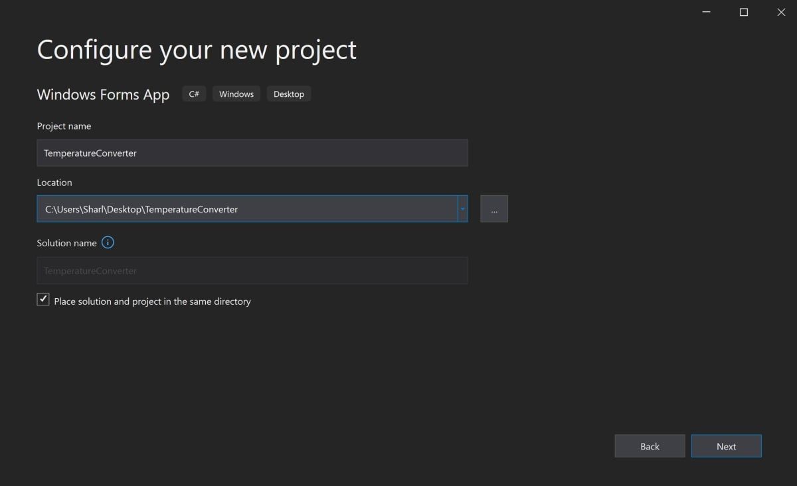
Task: Close the Configure your new project dialog
Action: pos(781,12)
